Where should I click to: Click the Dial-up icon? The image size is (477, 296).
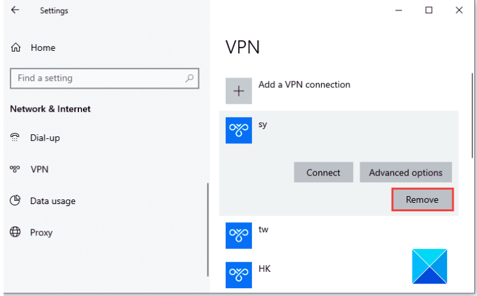point(16,138)
